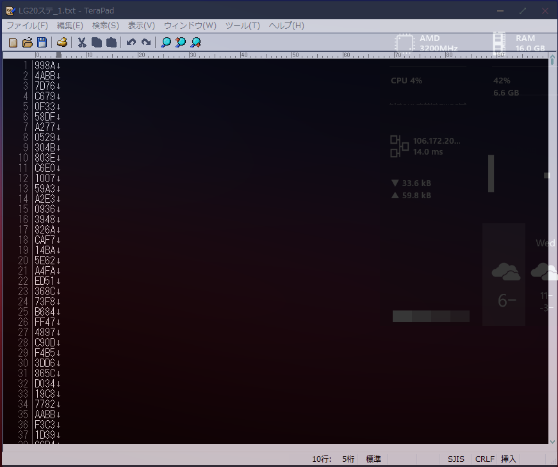Click the text line A277
This screenshot has width=558, height=467.
45,127
